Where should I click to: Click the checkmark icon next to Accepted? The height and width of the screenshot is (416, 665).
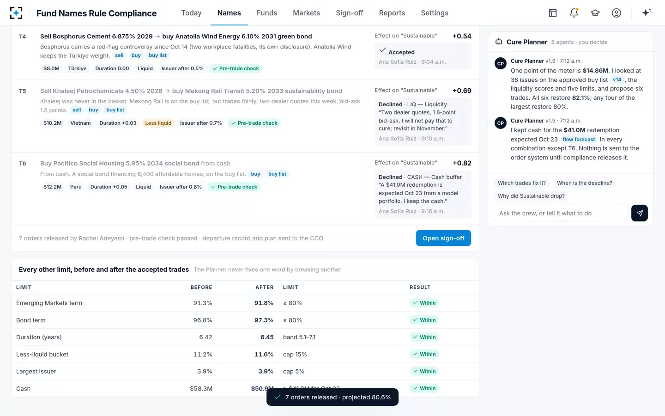(x=382, y=50)
